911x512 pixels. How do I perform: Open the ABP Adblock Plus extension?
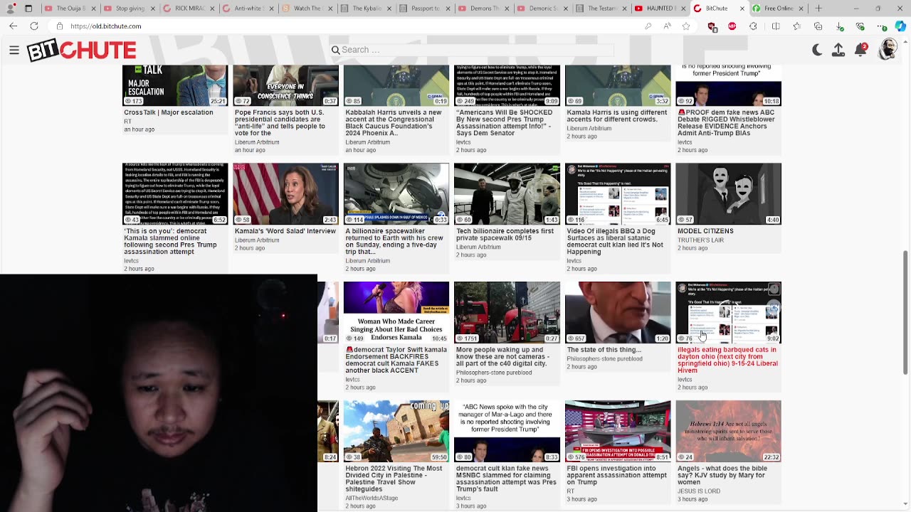point(732,26)
